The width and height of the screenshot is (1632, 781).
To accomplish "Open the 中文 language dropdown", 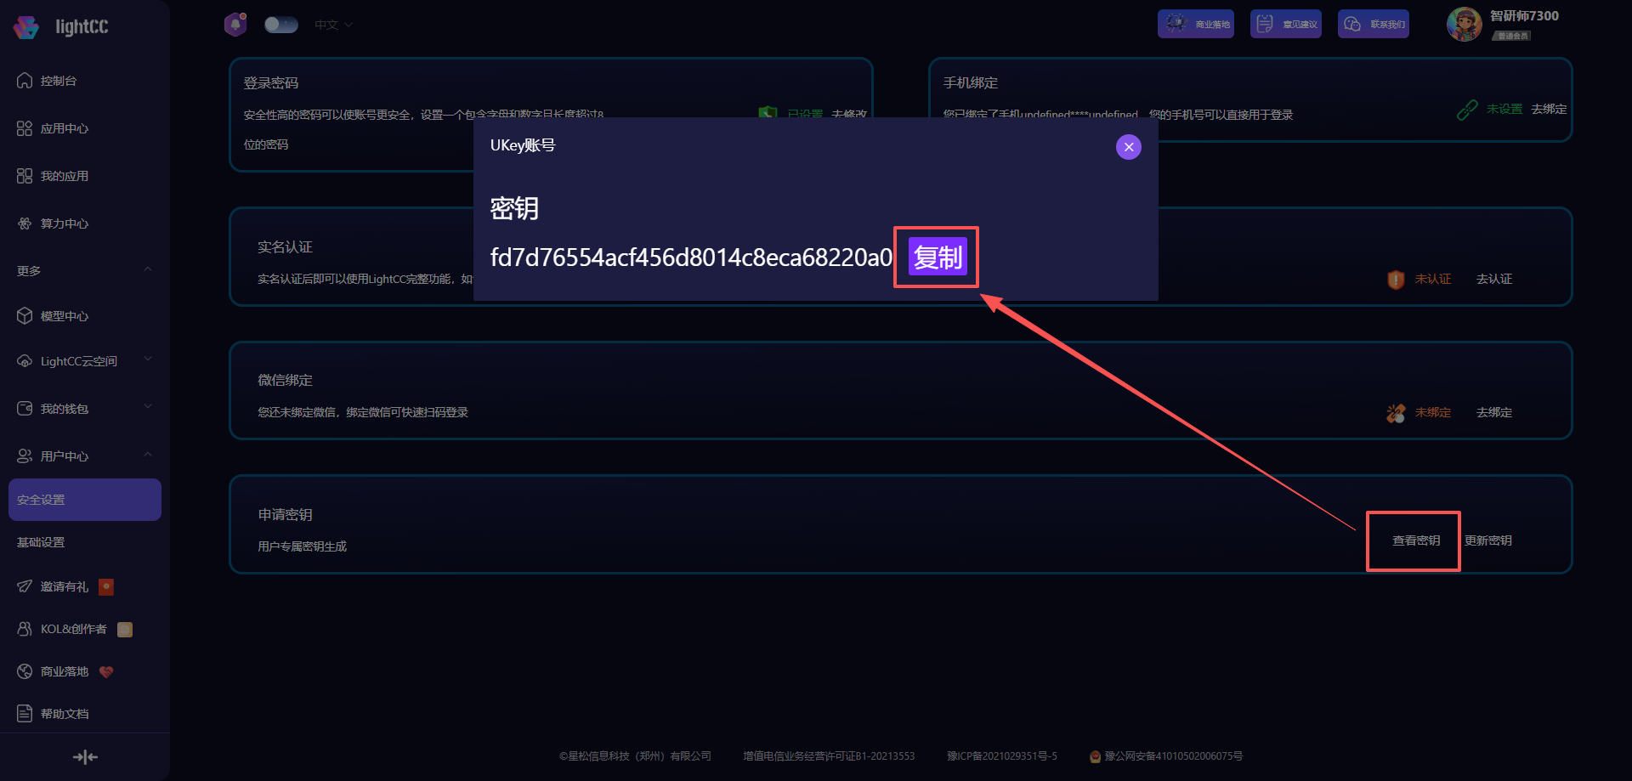I will coord(332,25).
